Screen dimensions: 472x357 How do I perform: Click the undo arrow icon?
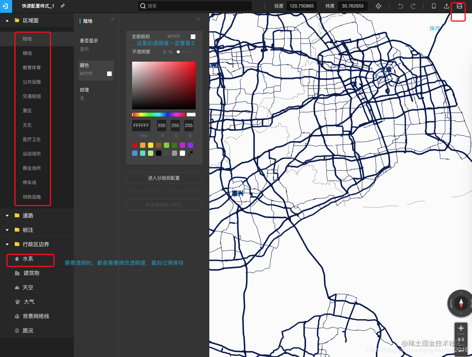coord(400,6)
